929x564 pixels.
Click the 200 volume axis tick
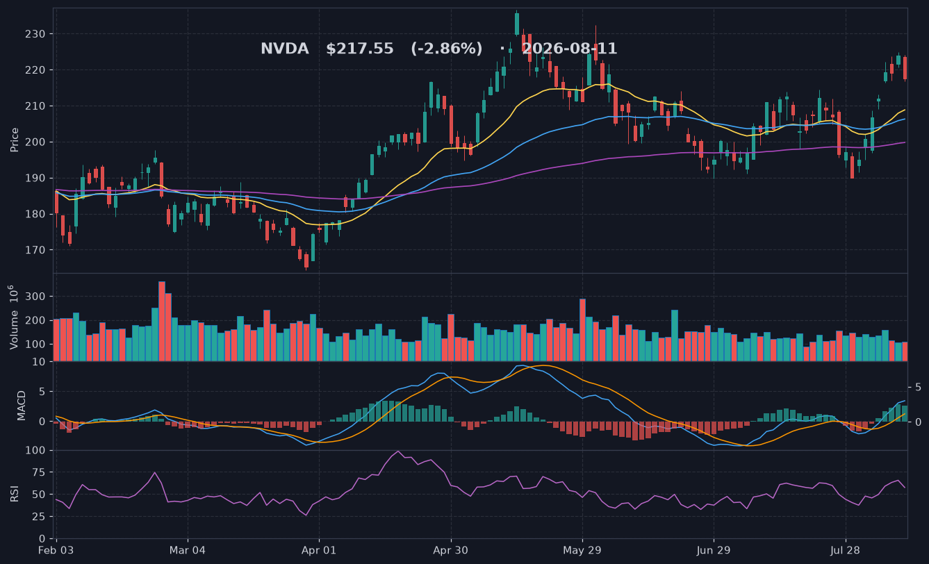(36, 320)
